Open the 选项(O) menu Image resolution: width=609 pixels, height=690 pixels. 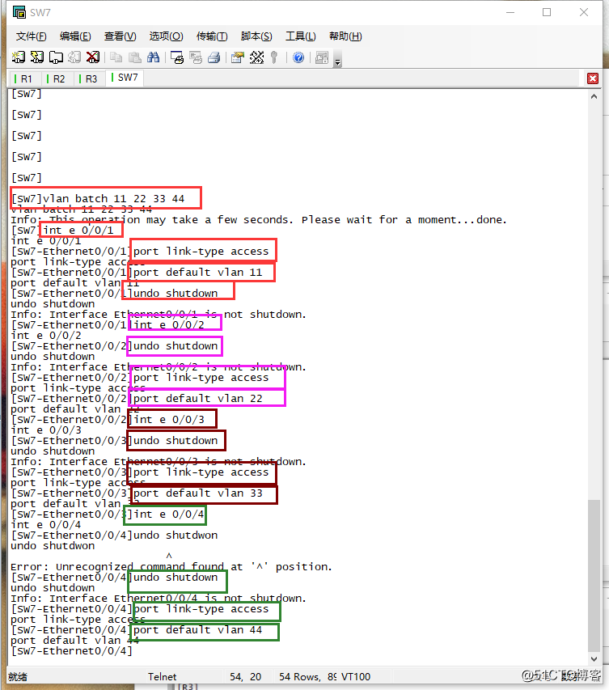pos(166,36)
